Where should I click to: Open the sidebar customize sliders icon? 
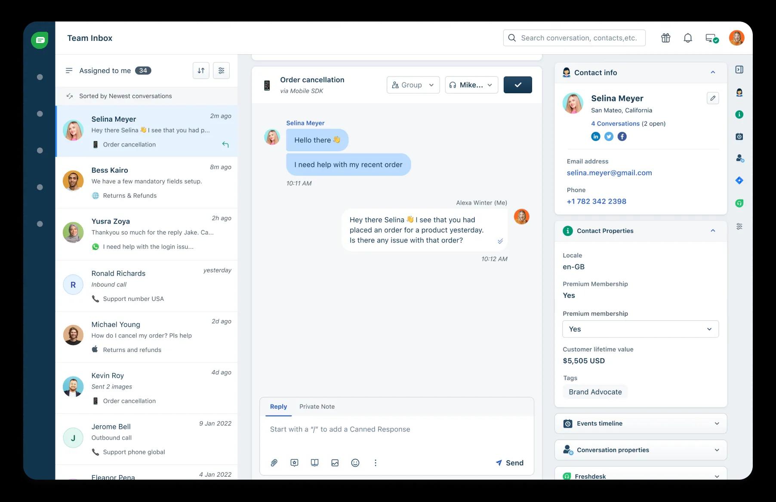739,226
